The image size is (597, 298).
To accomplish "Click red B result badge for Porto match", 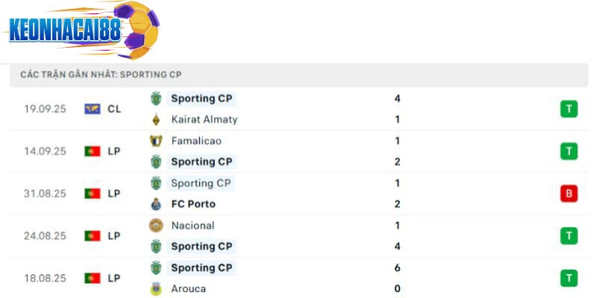I will pyautogui.click(x=569, y=194).
